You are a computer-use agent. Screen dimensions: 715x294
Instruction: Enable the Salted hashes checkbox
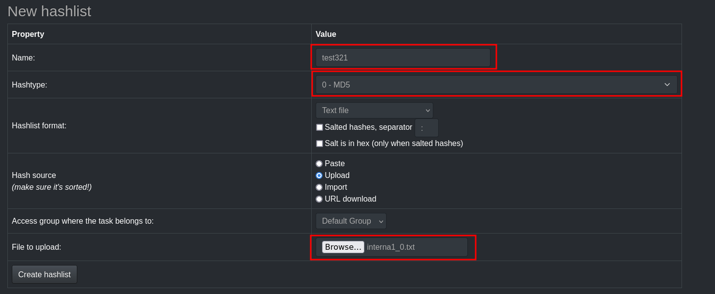click(320, 127)
